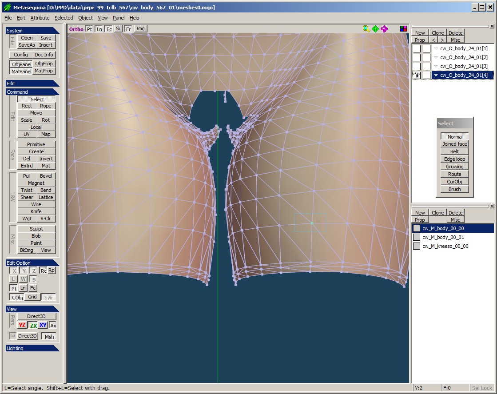Toggle the Fr wireframe display in viewport
The width and height of the screenshot is (497, 394).
point(128,29)
